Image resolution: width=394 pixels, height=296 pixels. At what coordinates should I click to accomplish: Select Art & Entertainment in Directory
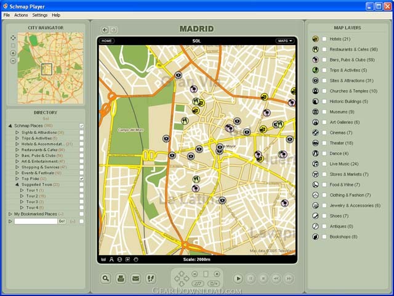[x=39, y=162]
